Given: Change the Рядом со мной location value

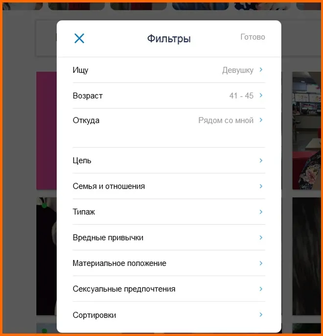Looking at the screenshot, I should pos(226,120).
